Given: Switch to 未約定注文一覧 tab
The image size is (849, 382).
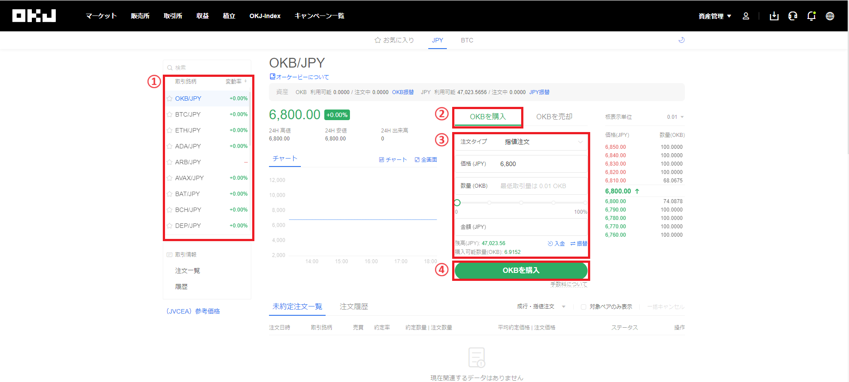Looking at the screenshot, I should tap(297, 306).
